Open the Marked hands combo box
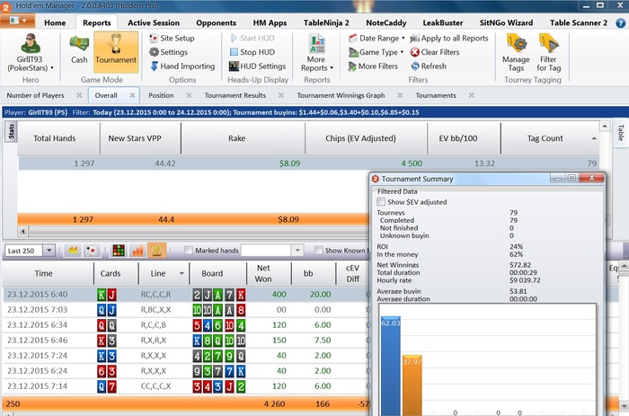This screenshot has height=416, width=629. (x=271, y=251)
